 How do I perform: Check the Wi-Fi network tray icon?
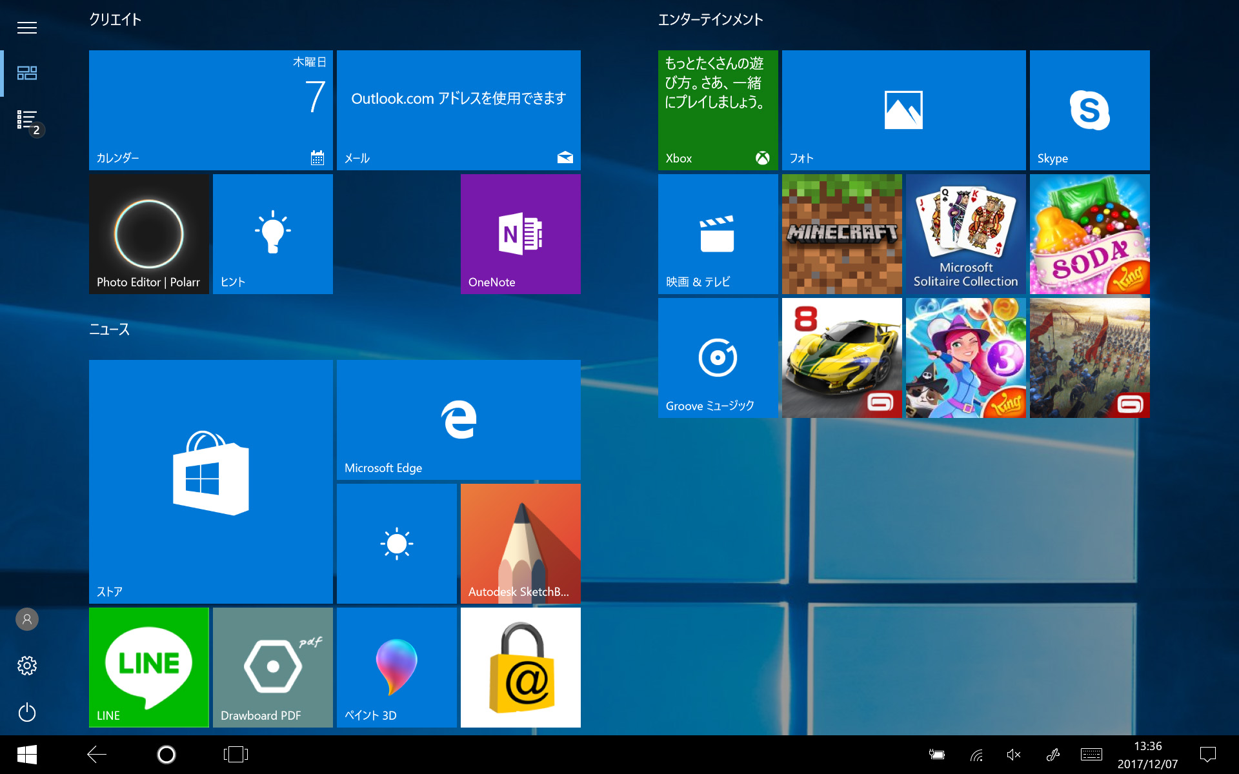point(976,754)
